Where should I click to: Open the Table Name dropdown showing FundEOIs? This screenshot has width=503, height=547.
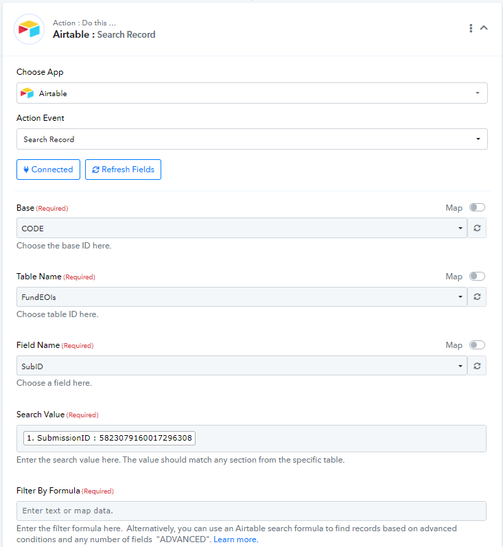[x=242, y=297]
